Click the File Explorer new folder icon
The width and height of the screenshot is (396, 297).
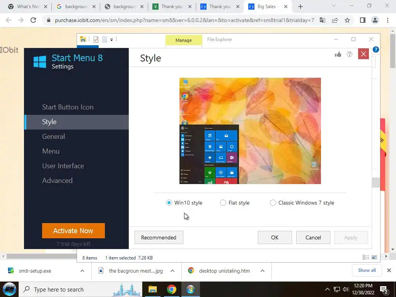[x=104, y=39]
